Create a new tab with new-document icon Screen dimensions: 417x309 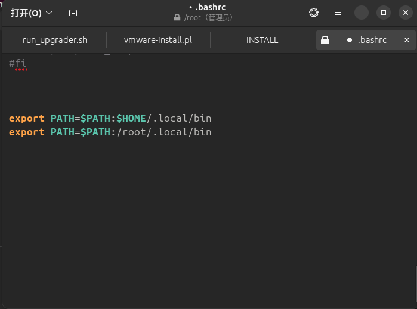[x=73, y=13]
